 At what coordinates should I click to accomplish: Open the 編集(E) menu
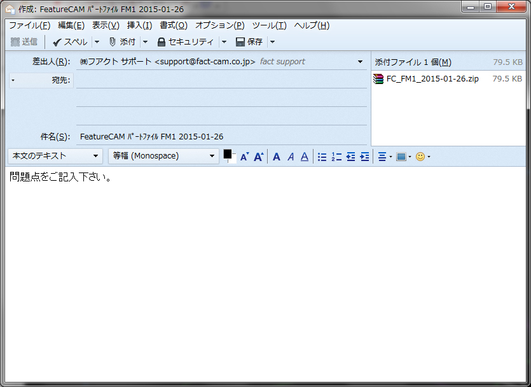pyautogui.click(x=71, y=25)
